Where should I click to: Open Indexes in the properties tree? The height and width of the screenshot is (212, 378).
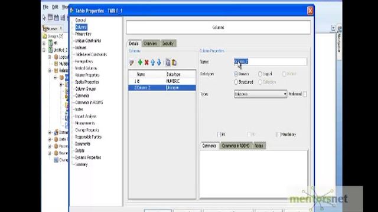[x=81, y=48]
